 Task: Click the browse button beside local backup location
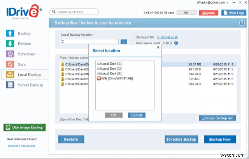pyautogui.click(x=124, y=42)
